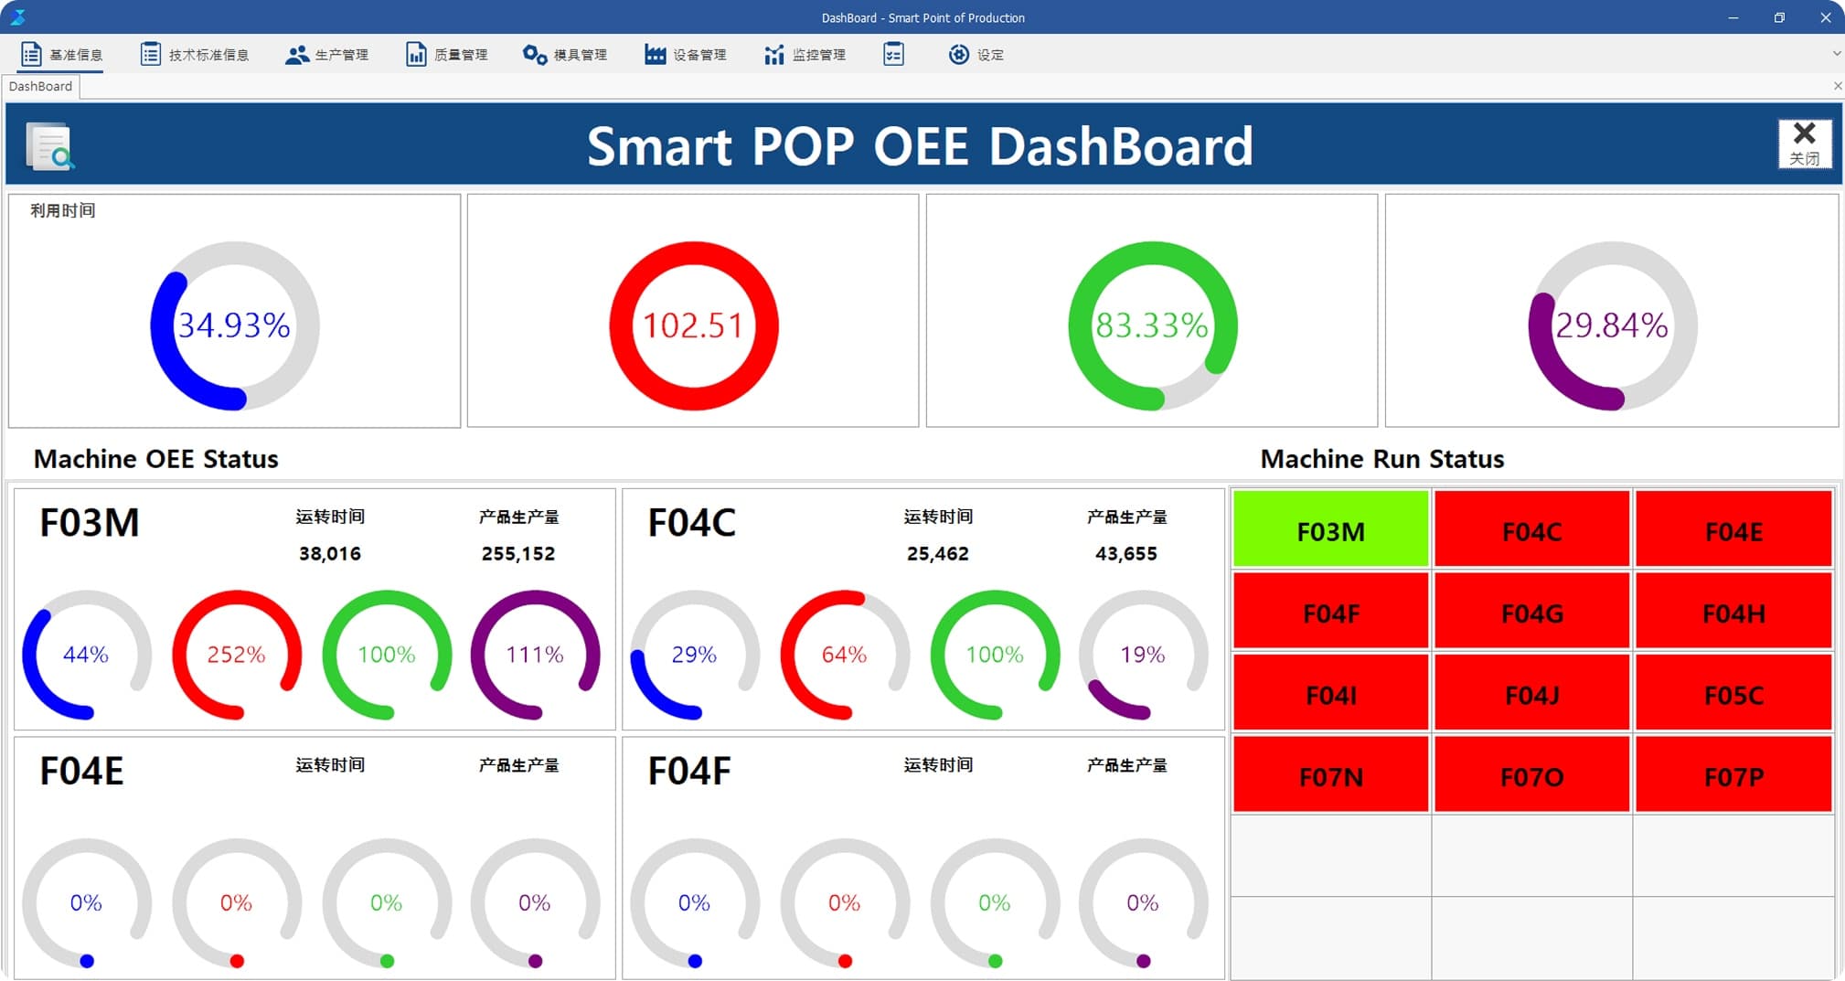Open the 技术标准信息 module icon
The image size is (1845, 981).
pyautogui.click(x=149, y=53)
